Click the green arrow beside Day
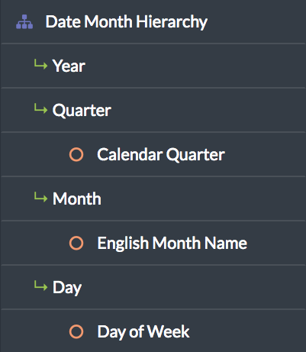The width and height of the screenshot is (306, 352). (x=40, y=286)
